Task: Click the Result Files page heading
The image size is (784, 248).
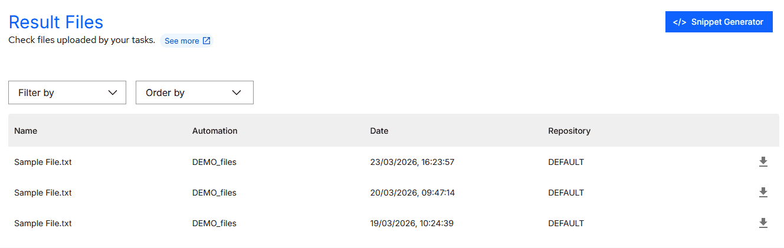Action: 56,22
